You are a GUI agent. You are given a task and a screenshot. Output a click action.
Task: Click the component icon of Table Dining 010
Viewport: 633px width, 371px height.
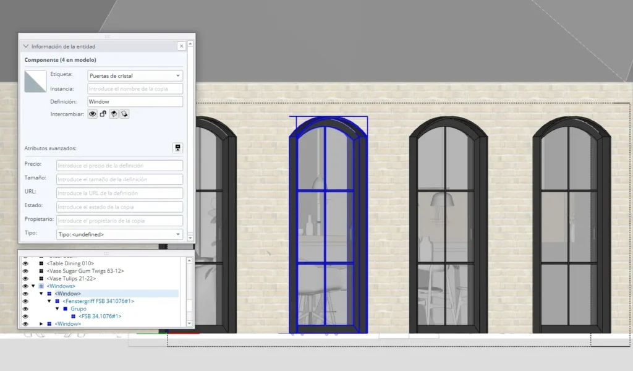tap(41, 263)
